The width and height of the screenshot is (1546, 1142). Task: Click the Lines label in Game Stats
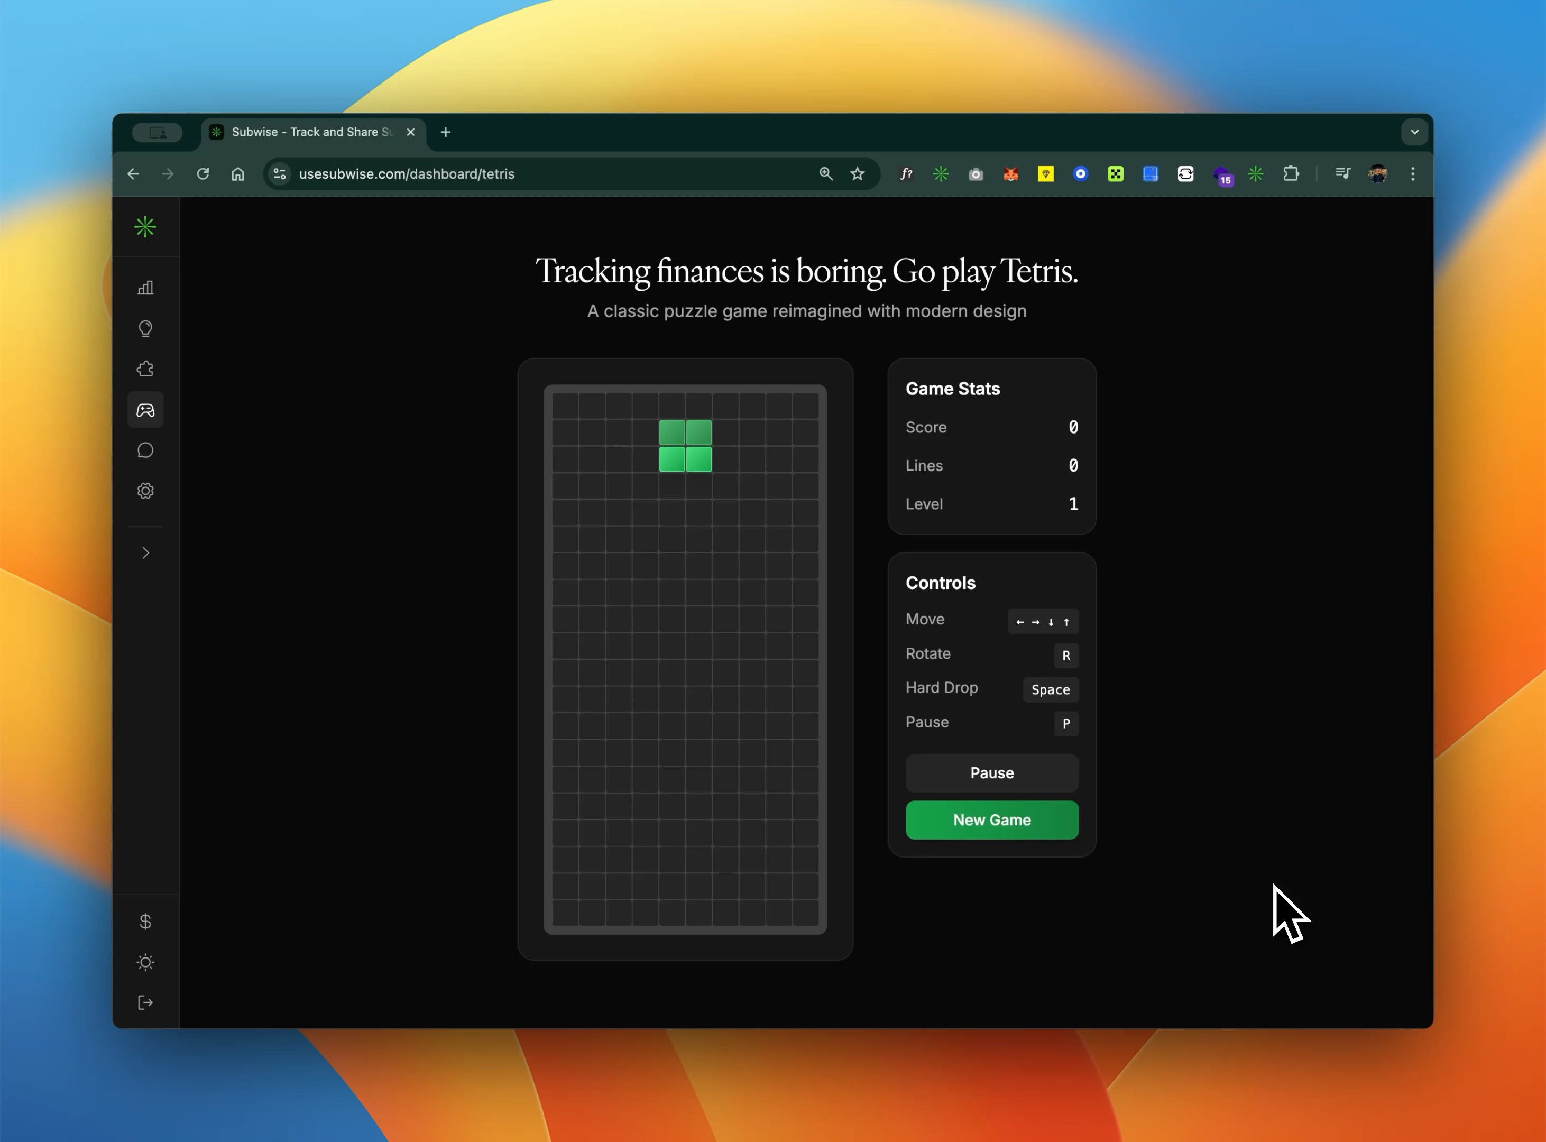[924, 466]
